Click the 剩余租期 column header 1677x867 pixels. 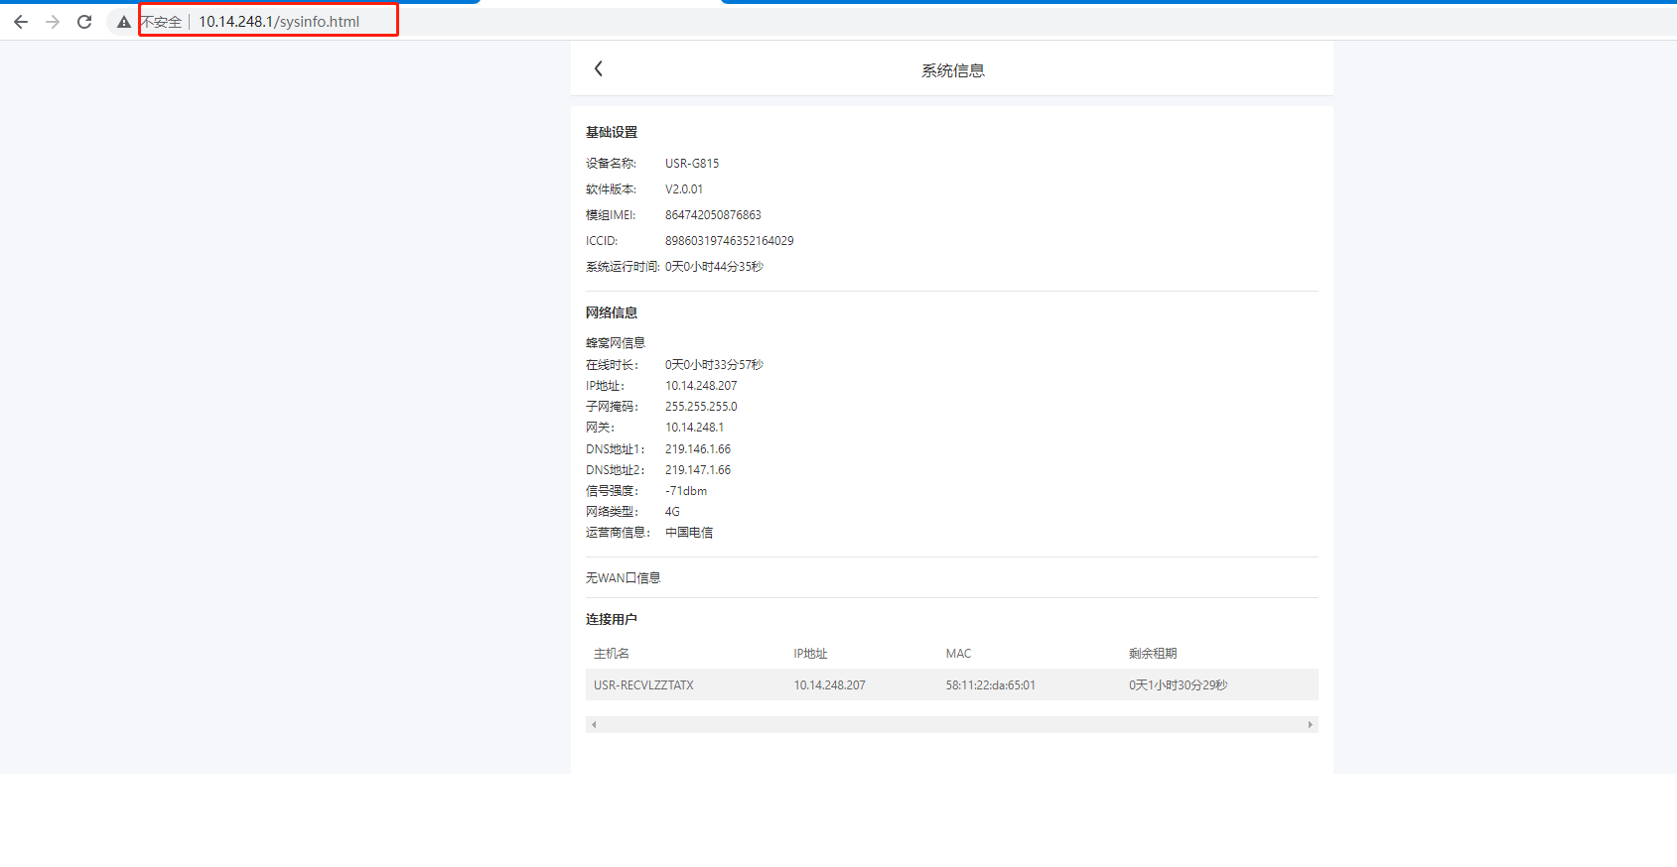coord(1153,654)
